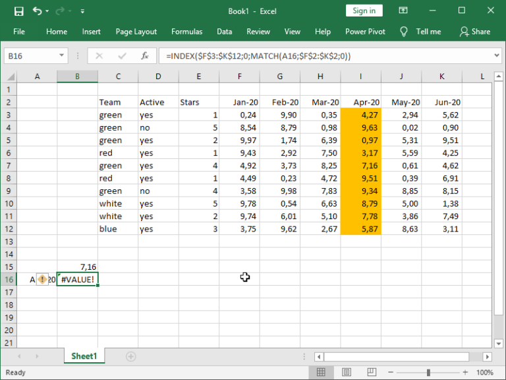Open the Formulas tab
The height and width of the screenshot is (380, 506).
(x=186, y=32)
